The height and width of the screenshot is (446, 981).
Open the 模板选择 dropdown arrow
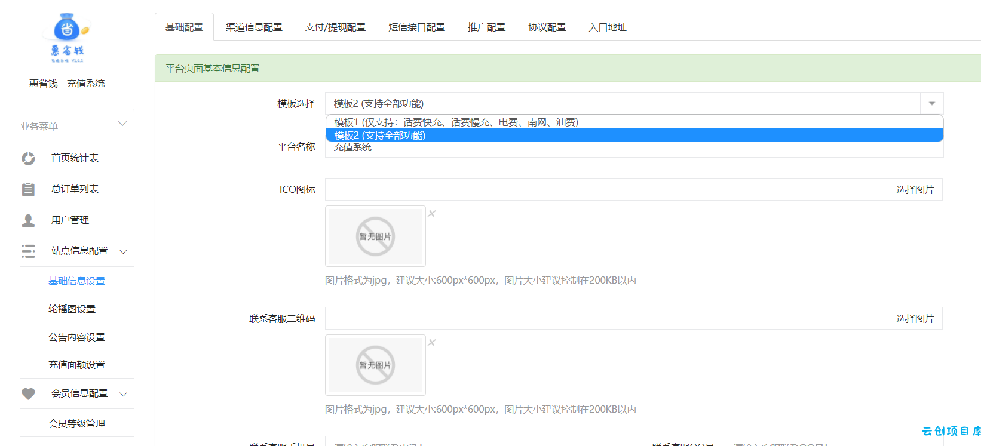tap(932, 103)
